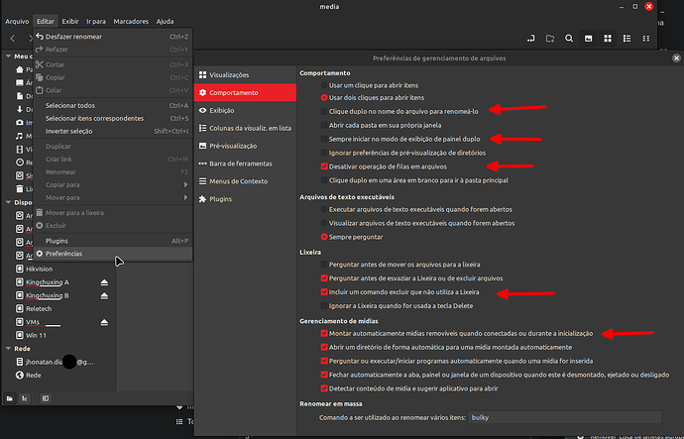This screenshot has height=439, width=684.
Task: Click the bulk rename command field
Action: (555, 420)
